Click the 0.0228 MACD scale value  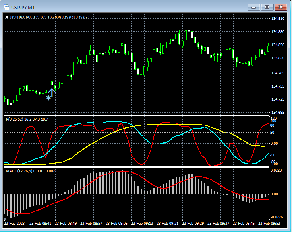(277, 171)
